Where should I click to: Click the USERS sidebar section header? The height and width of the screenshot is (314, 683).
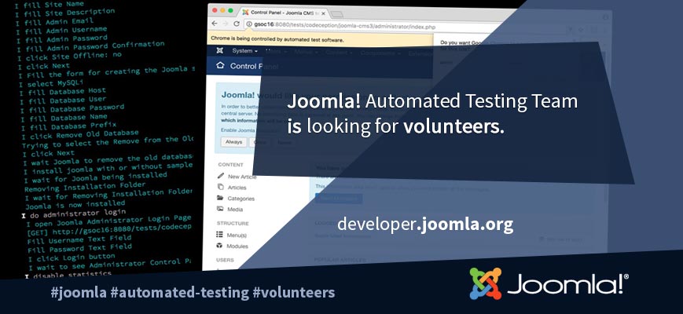[x=225, y=260]
